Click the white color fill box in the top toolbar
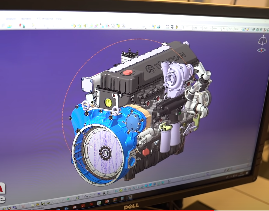 [x=187, y=28]
